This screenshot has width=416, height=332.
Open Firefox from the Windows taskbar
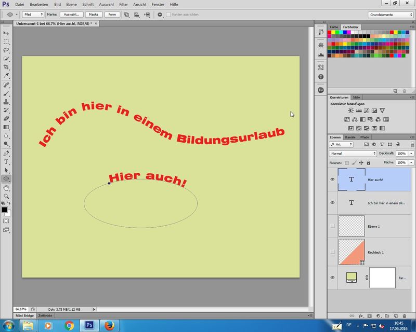[109, 325]
